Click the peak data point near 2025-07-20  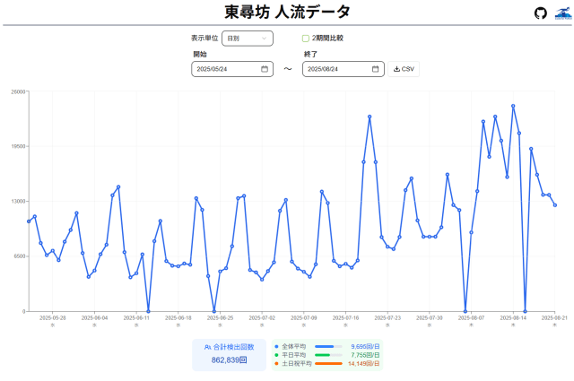pyautogui.click(x=370, y=117)
